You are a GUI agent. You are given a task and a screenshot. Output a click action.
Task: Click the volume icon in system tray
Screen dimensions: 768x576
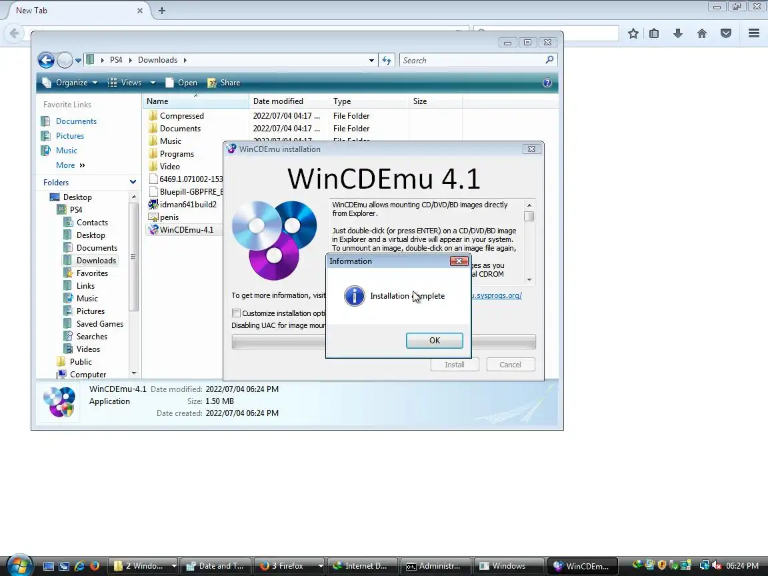[x=717, y=566]
